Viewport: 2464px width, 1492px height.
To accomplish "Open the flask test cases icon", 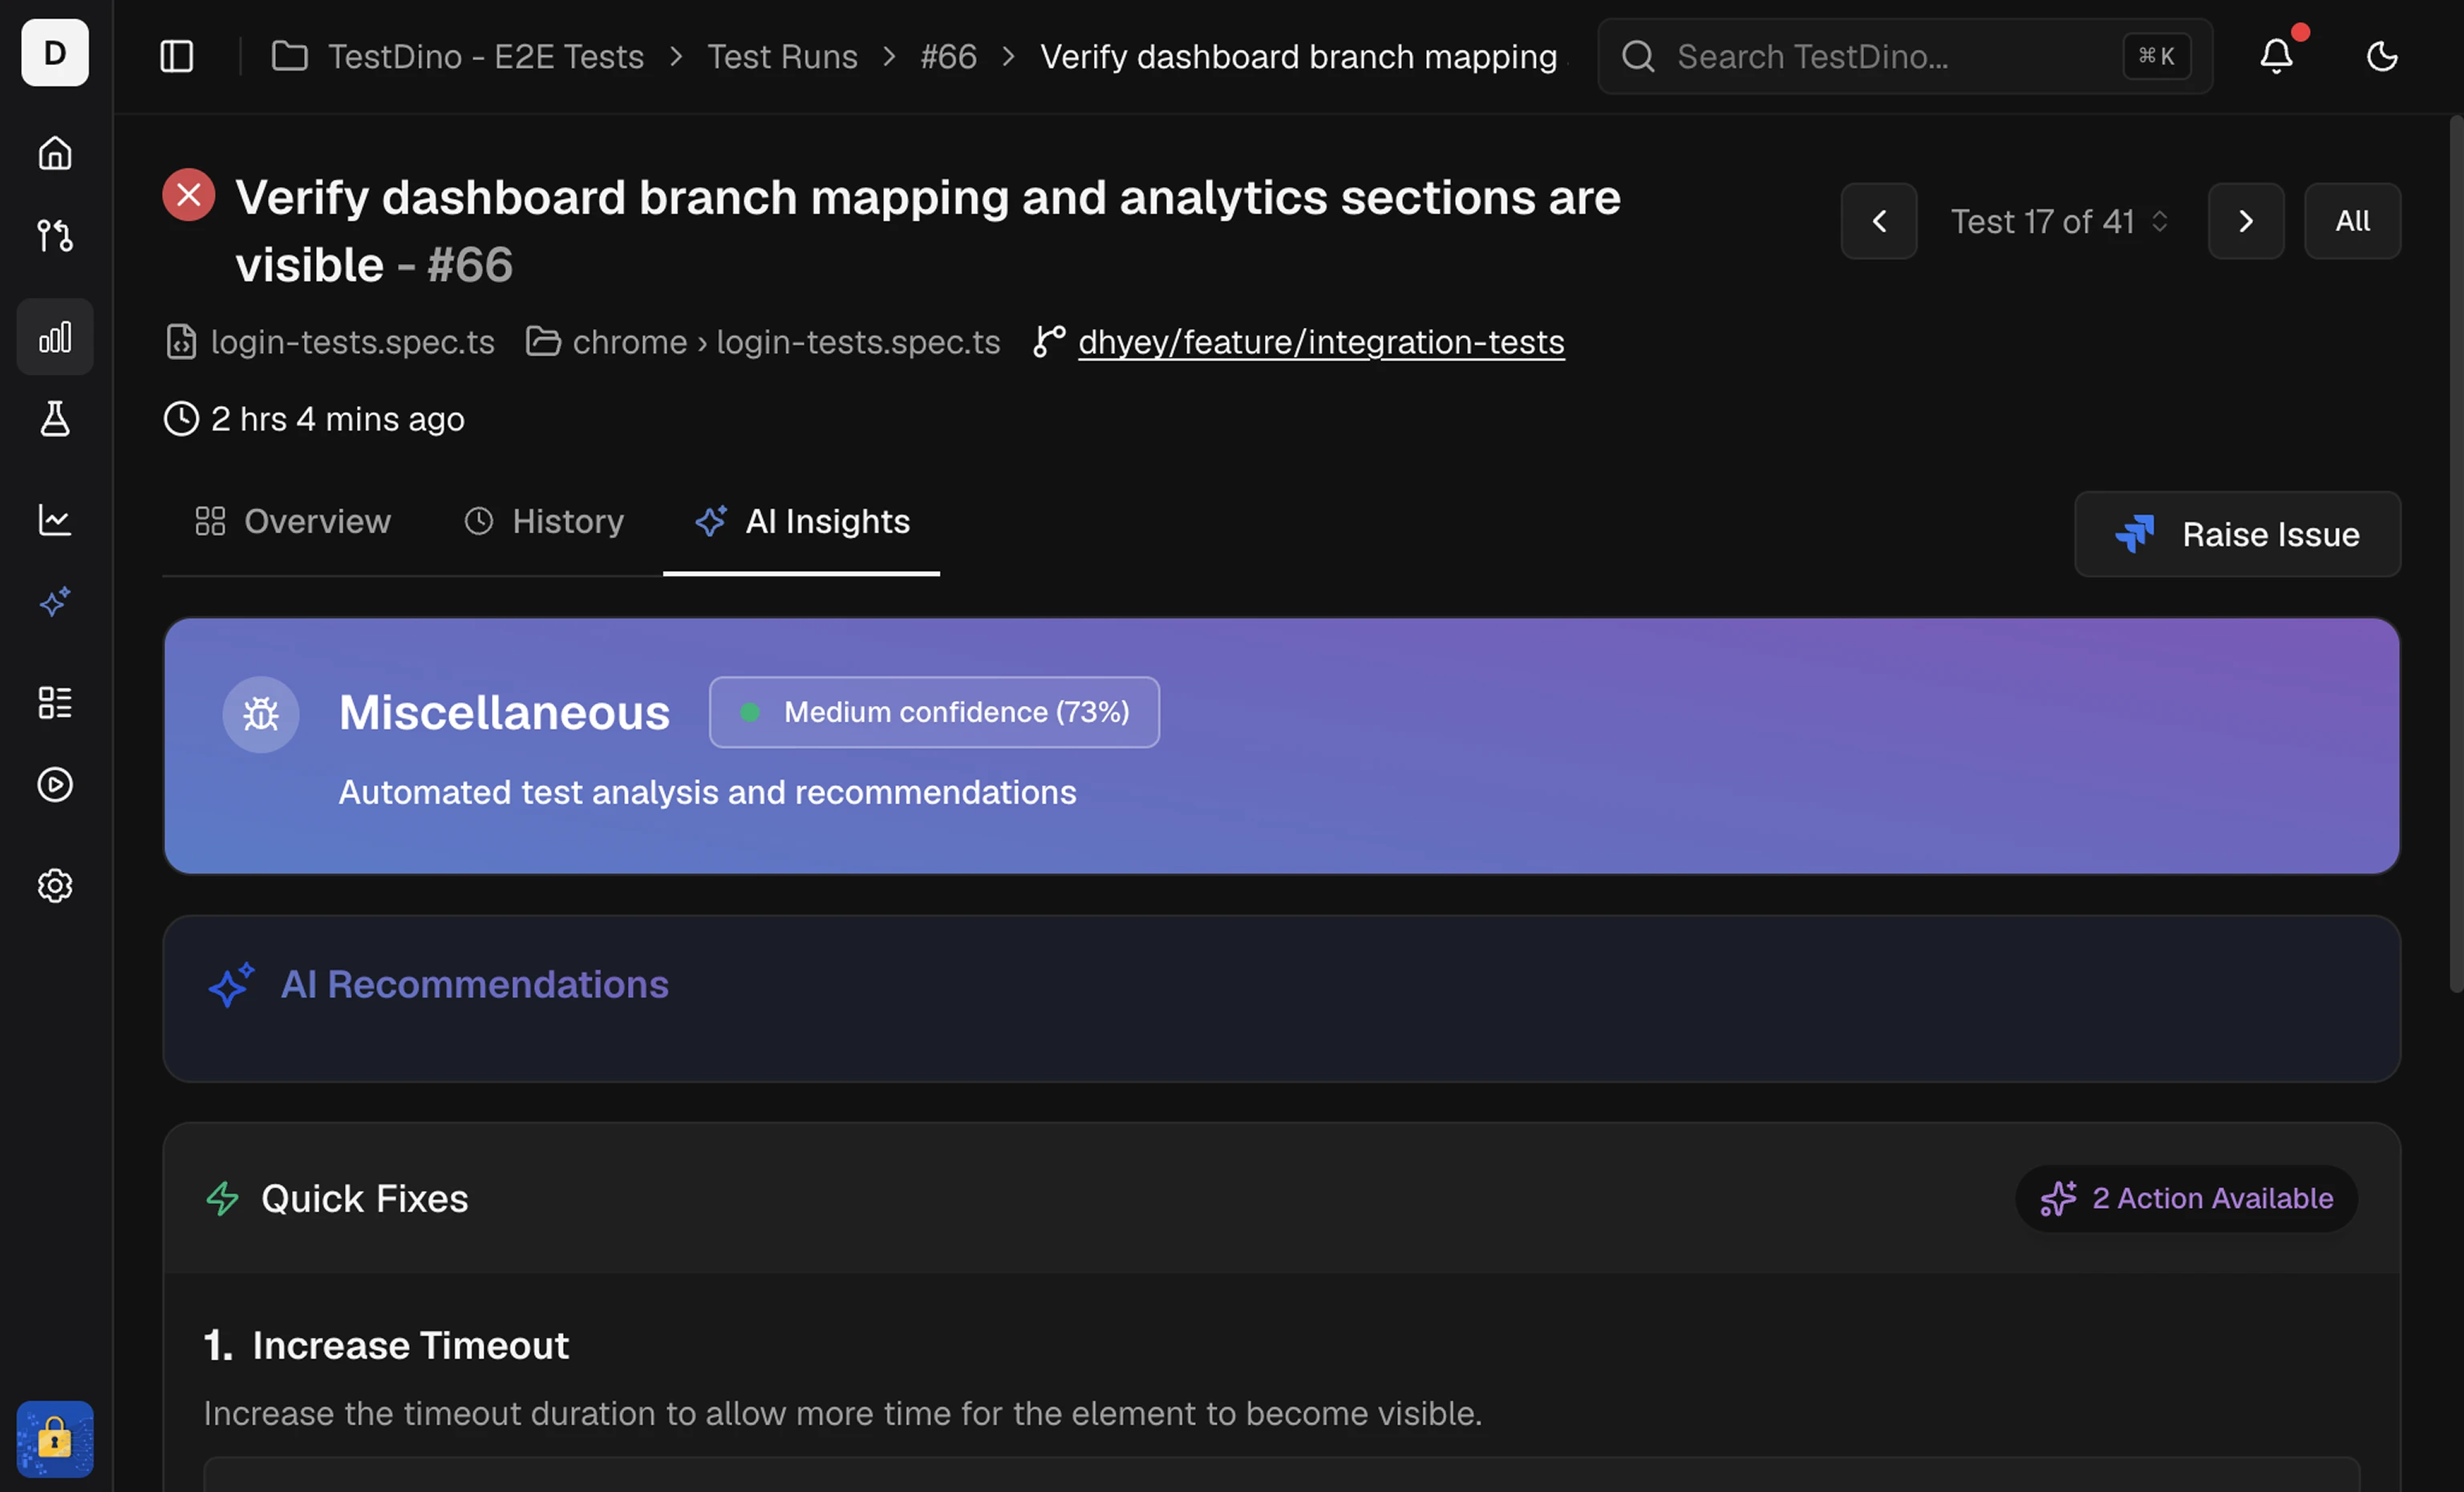I will click(x=55, y=419).
